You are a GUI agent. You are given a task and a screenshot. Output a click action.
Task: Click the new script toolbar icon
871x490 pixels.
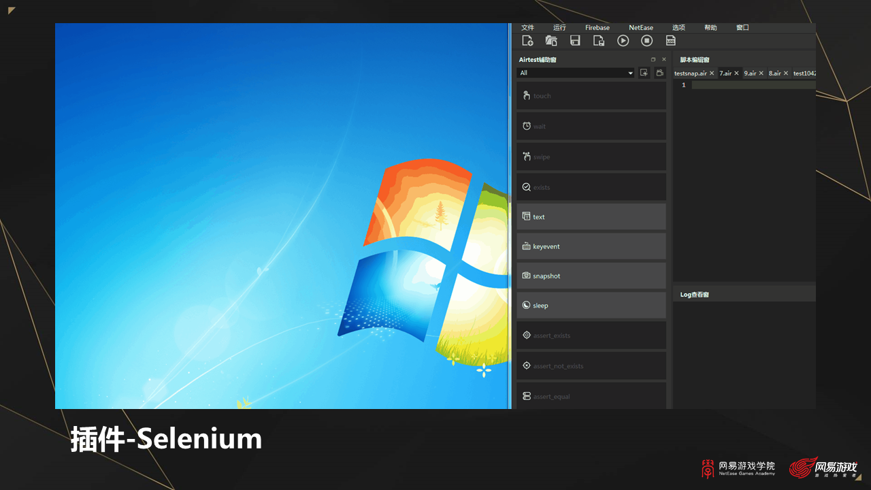tap(527, 41)
